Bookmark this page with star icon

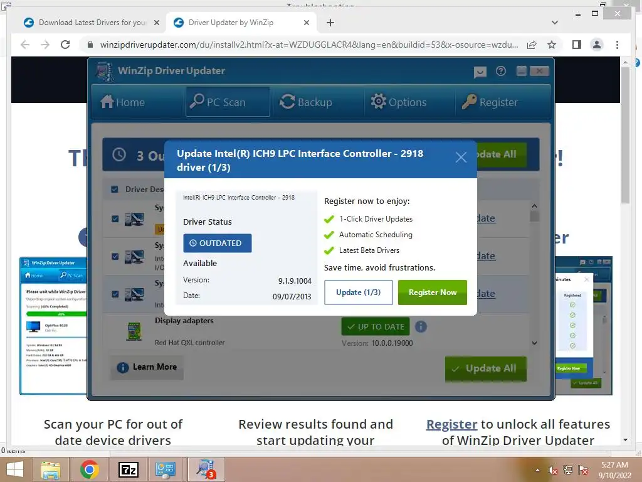tap(552, 45)
